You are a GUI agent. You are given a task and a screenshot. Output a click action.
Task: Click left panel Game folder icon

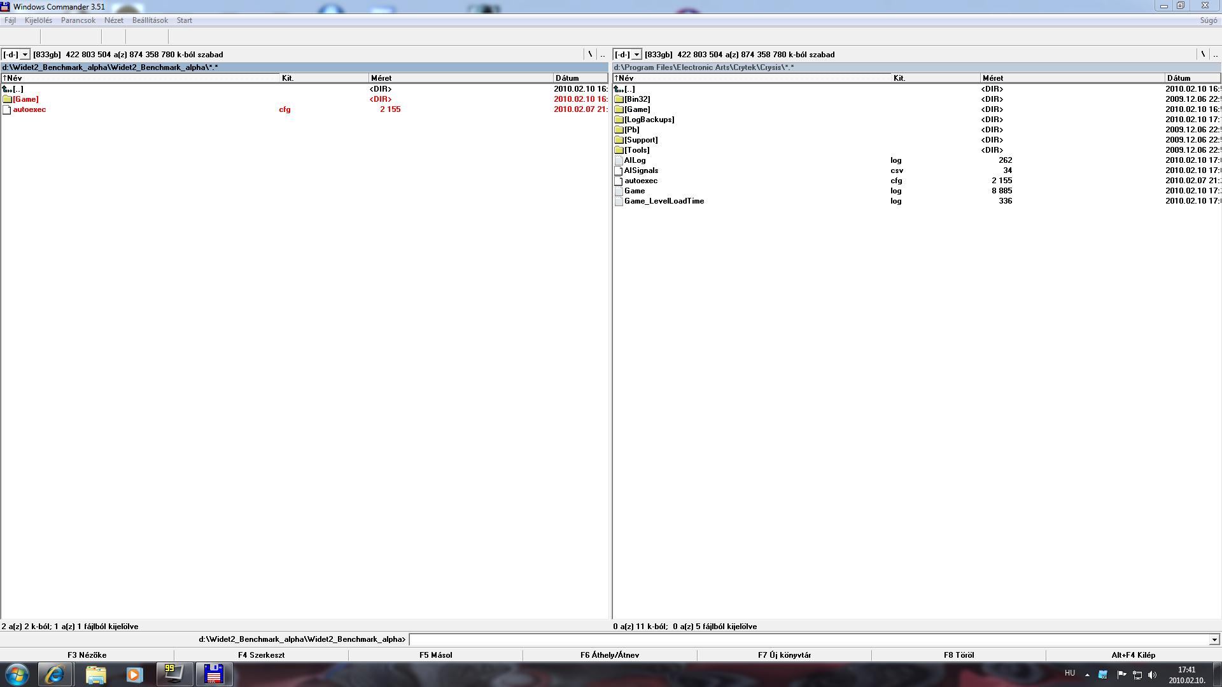[7, 99]
